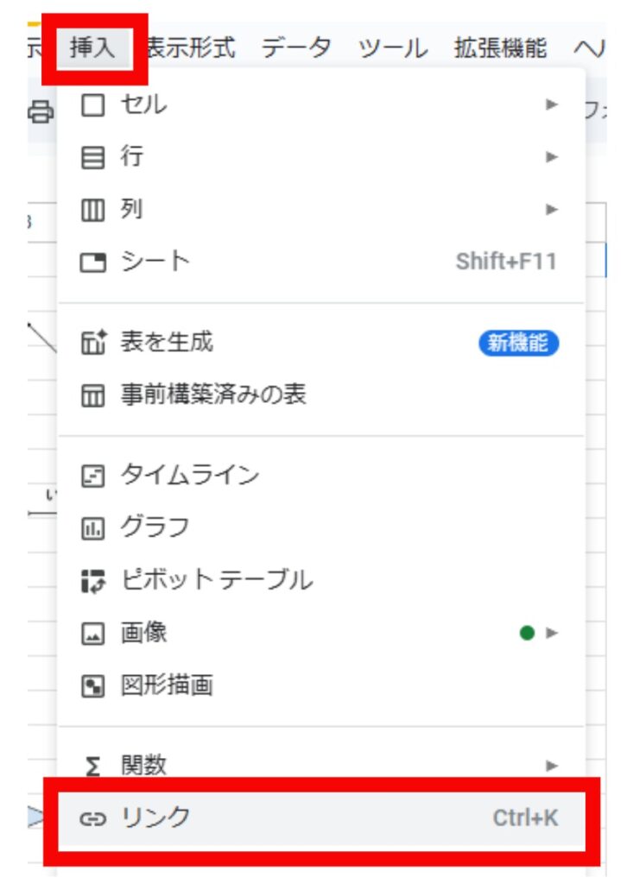621x884 pixels.
Task: Click the drawing icon beside 図形描画
Action: 92,686
